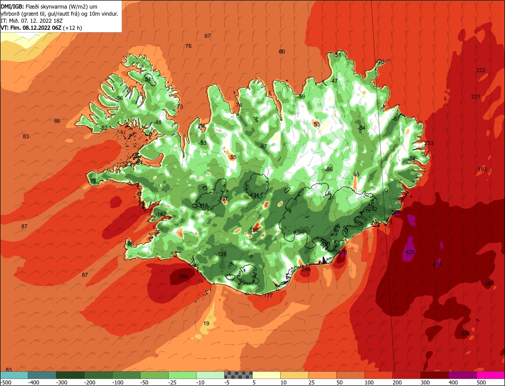The image size is (505, 386).
Task: Click the value '-74' in east Iceland
Action: coord(411,159)
